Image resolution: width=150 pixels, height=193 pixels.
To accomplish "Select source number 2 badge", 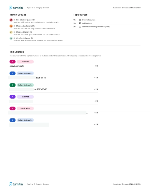I will 12,73.
